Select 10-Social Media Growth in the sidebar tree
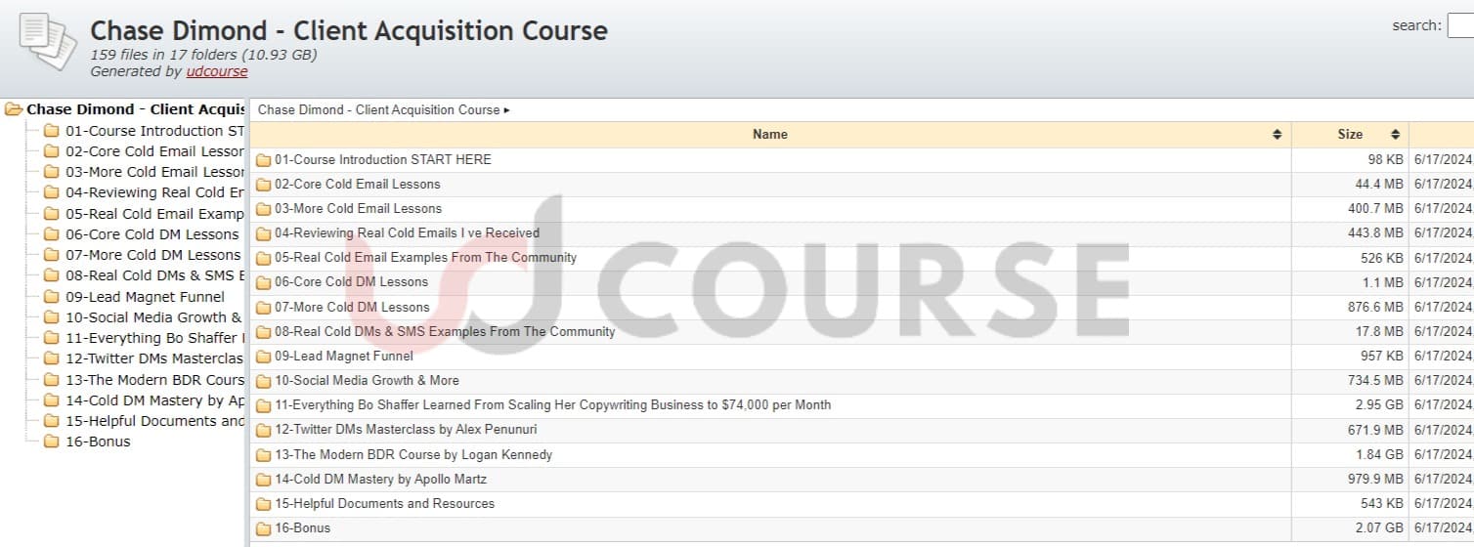Viewport: 1474px width, 547px height. 152,317
